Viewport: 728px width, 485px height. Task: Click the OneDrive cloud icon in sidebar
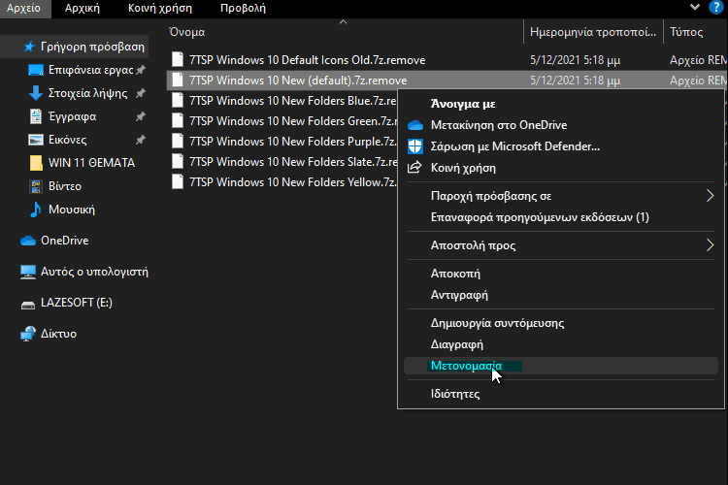[x=28, y=241]
